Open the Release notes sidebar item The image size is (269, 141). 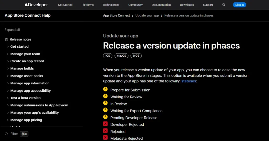20,39
